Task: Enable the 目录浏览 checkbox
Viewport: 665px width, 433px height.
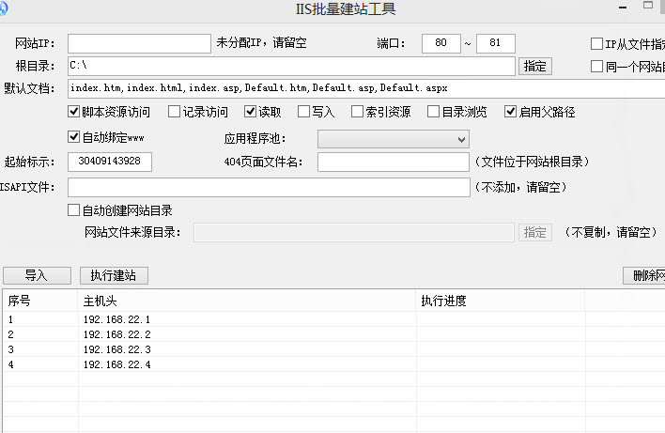Action: pyautogui.click(x=433, y=112)
